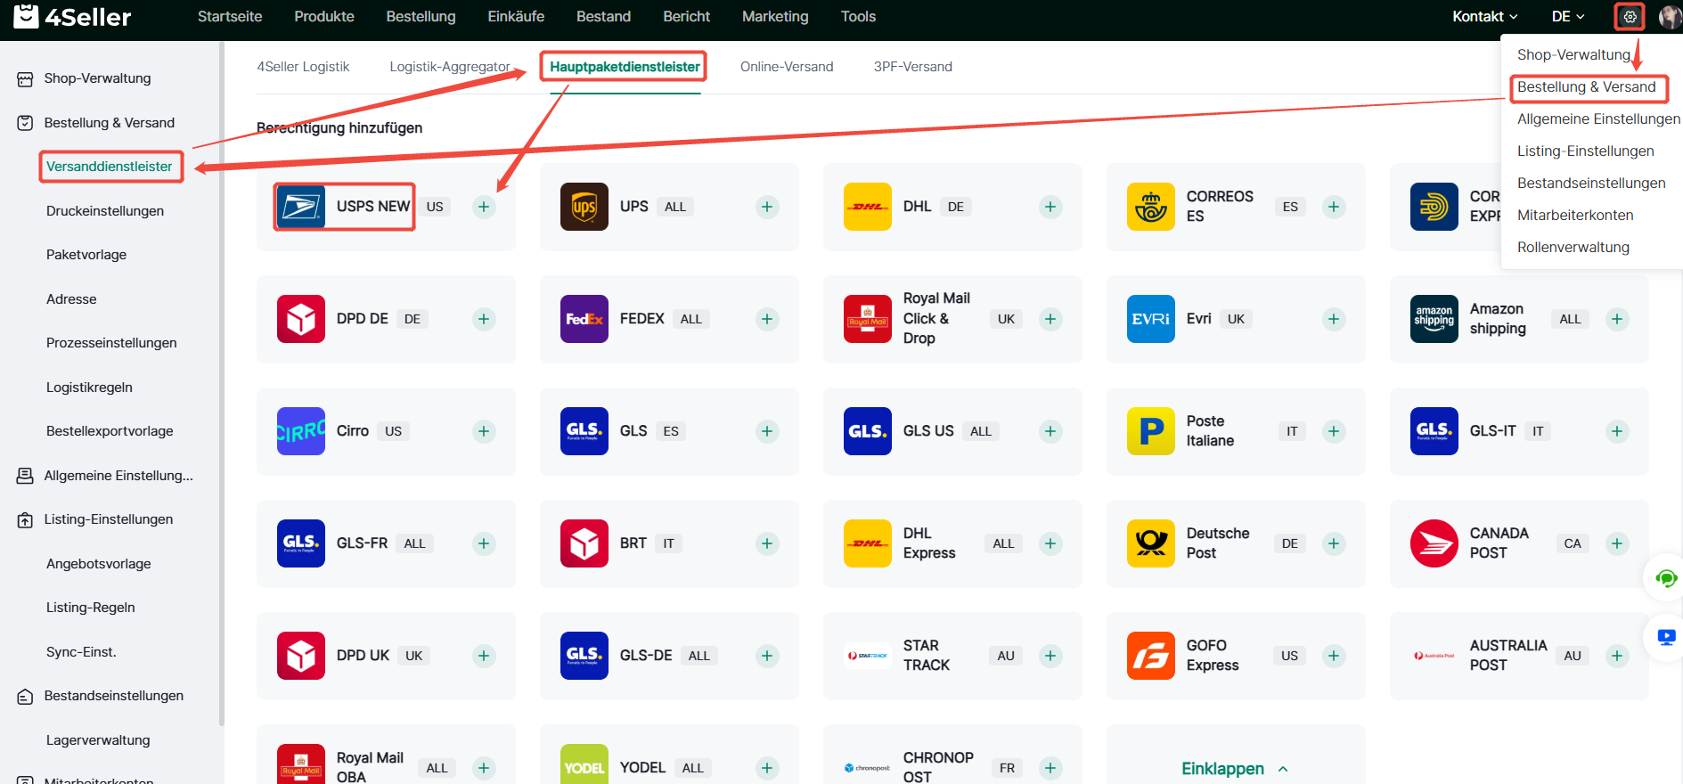The width and height of the screenshot is (1683, 784).
Task: Click the plus icon for STAR TRACK
Action: pyautogui.click(x=1050, y=656)
